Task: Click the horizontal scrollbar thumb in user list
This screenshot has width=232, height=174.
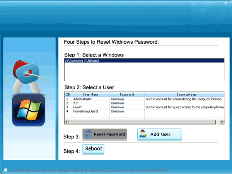Action: point(143,122)
